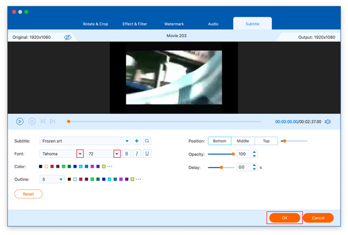Toggle the original preview eye icon

[x=68, y=37]
